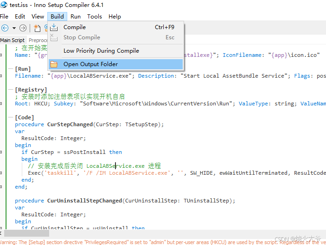Screen dimensions: 326x245
Task: Open the Help menu
Action: coord(115,17)
